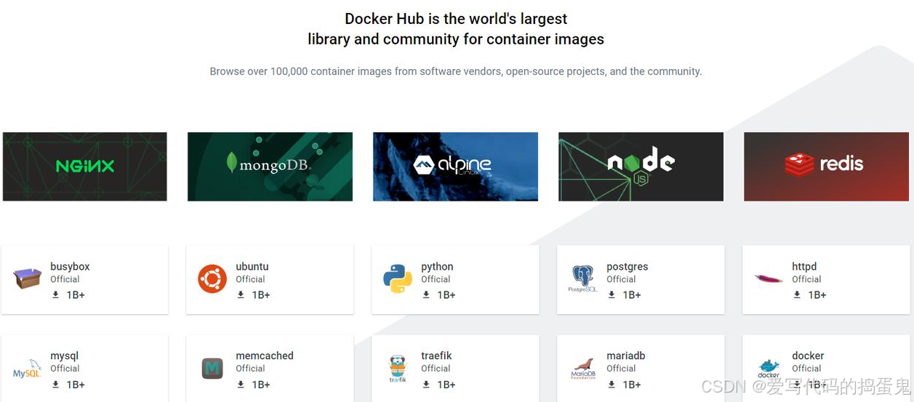Click the python snake logo
Screen dimensions: 914x402
(x=398, y=279)
